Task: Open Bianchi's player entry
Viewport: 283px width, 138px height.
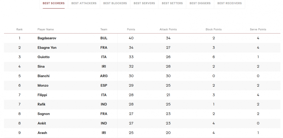Action: [44, 76]
